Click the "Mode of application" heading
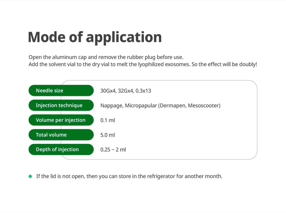The height and width of the screenshot is (213, 286). [x=95, y=37]
